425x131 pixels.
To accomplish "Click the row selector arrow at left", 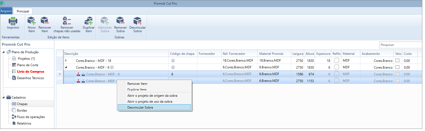I will coord(60,74).
